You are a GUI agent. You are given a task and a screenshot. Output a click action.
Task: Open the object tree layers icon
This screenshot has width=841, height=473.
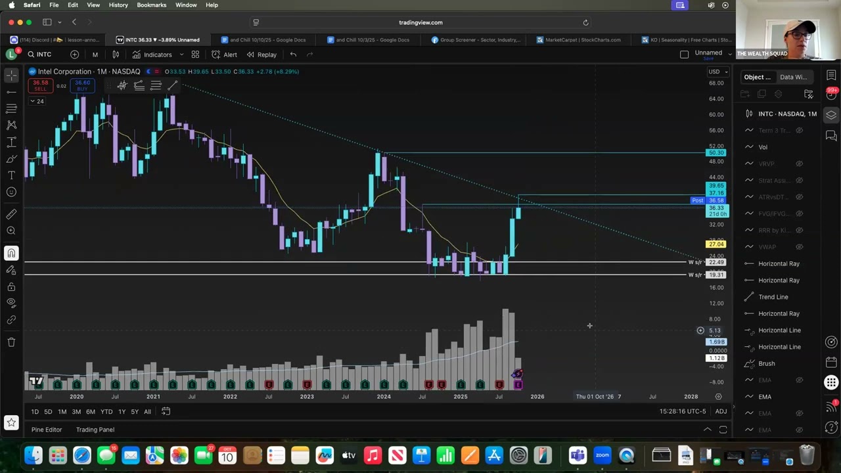tap(831, 115)
